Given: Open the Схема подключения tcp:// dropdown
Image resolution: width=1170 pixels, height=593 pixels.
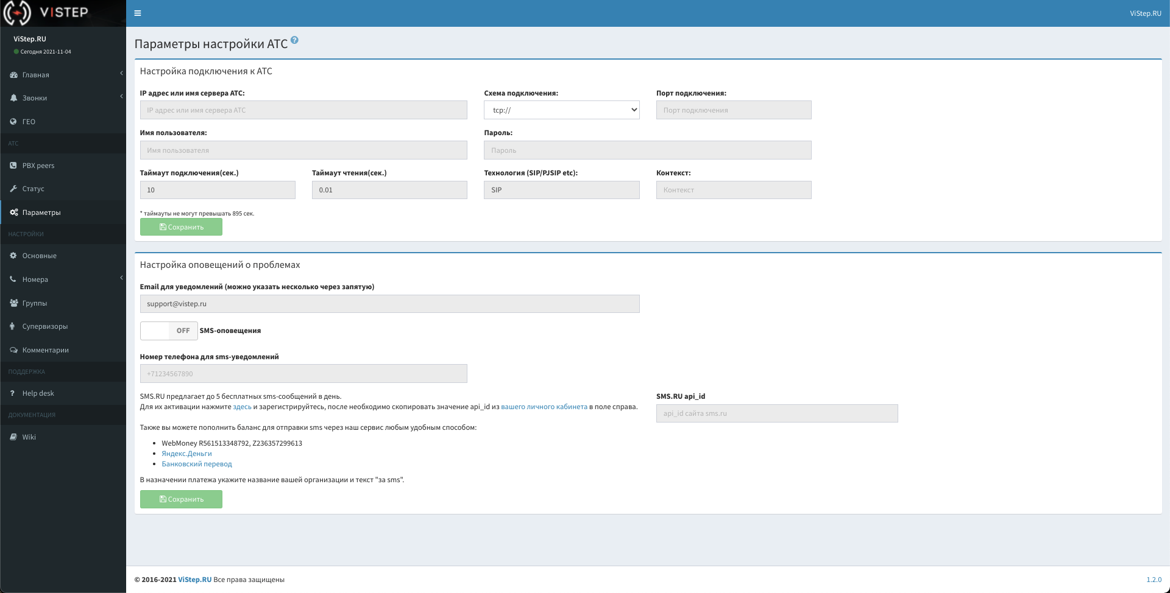Looking at the screenshot, I should (561, 110).
